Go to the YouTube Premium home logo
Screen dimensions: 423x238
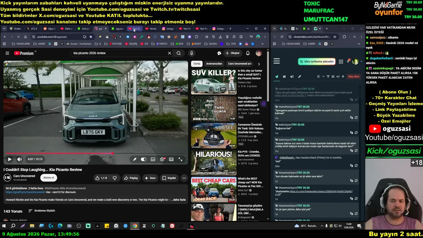(24, 53)
